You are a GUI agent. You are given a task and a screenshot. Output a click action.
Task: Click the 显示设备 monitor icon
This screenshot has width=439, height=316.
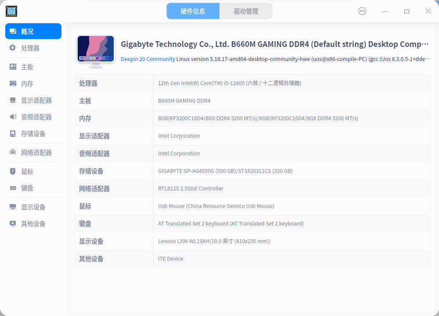pyautogui.click(x=12, y=206)
